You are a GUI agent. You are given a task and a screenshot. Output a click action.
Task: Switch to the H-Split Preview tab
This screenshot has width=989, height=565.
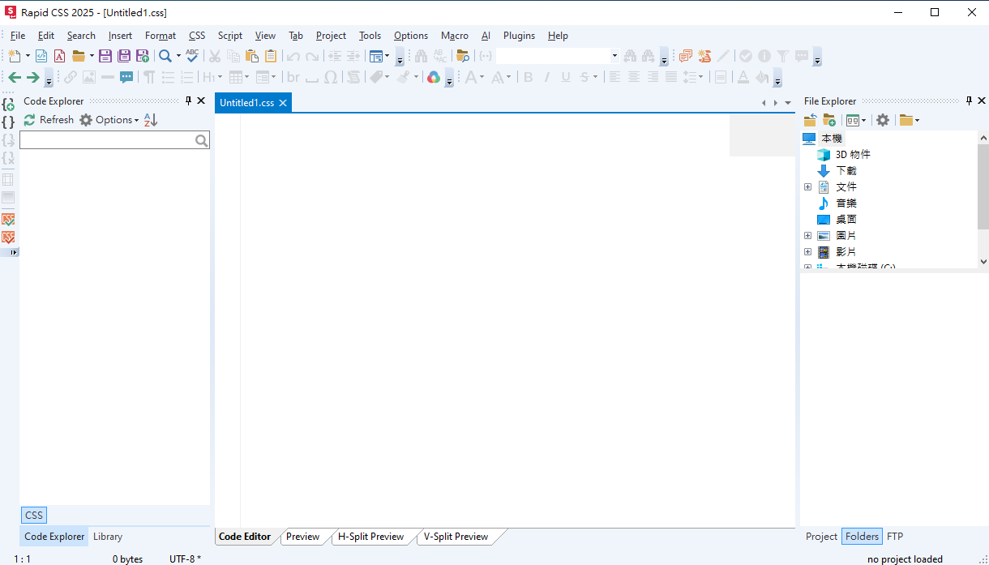[x=370, y=537]
